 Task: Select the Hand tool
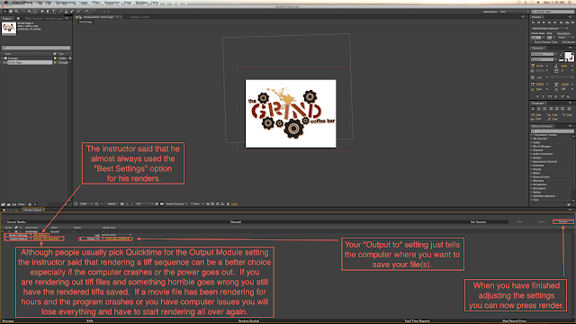11,12
